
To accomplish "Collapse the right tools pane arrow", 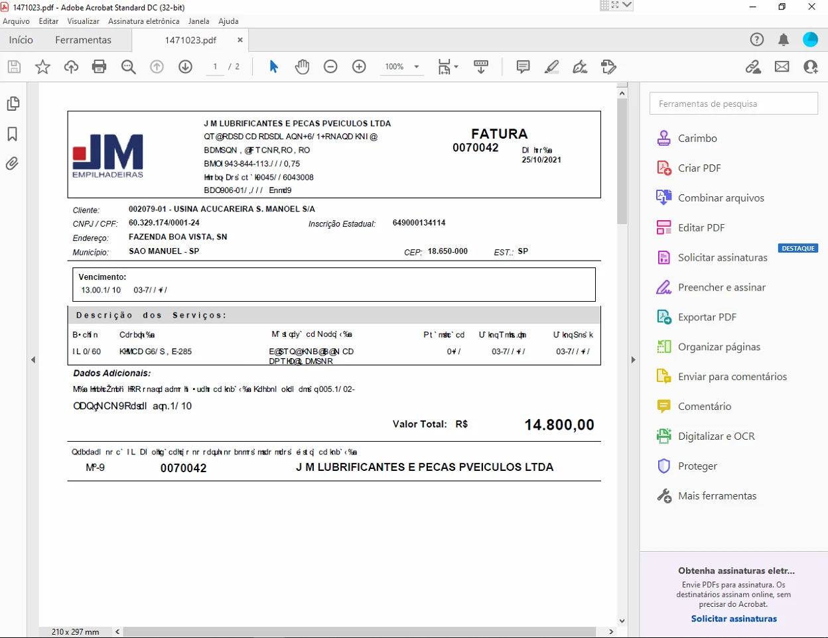I will (634, 360).
